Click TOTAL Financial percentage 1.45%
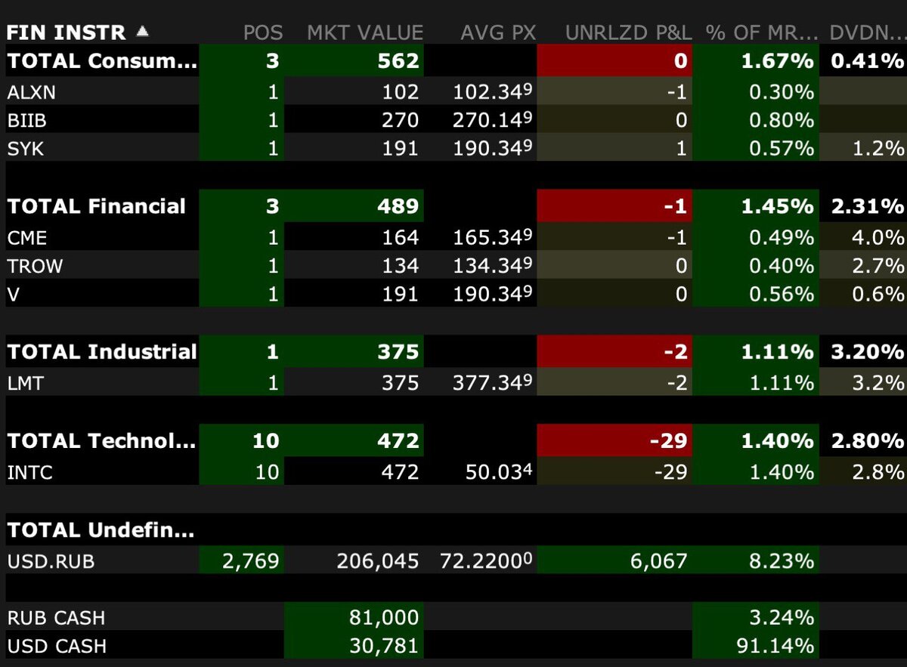This screenshot has height=667, width=907. [778, 206]
